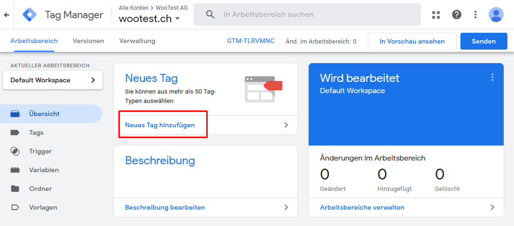This screenshot has width=514, height=226.
Task: Switch to the Verwaltung tab
Action: tap(137, 41)
